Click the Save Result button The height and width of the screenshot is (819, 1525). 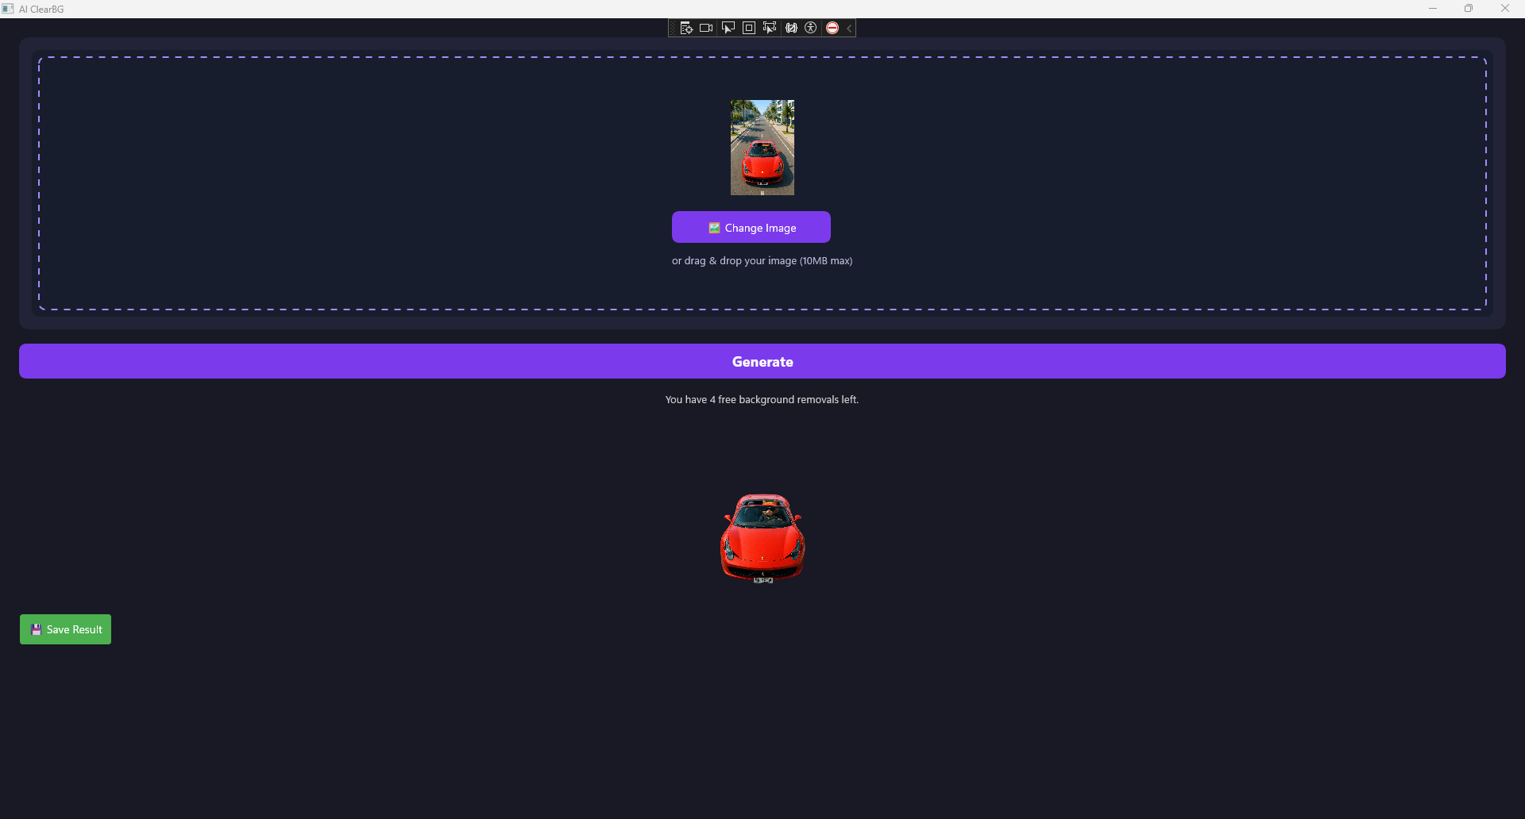[x=65, y=629]
